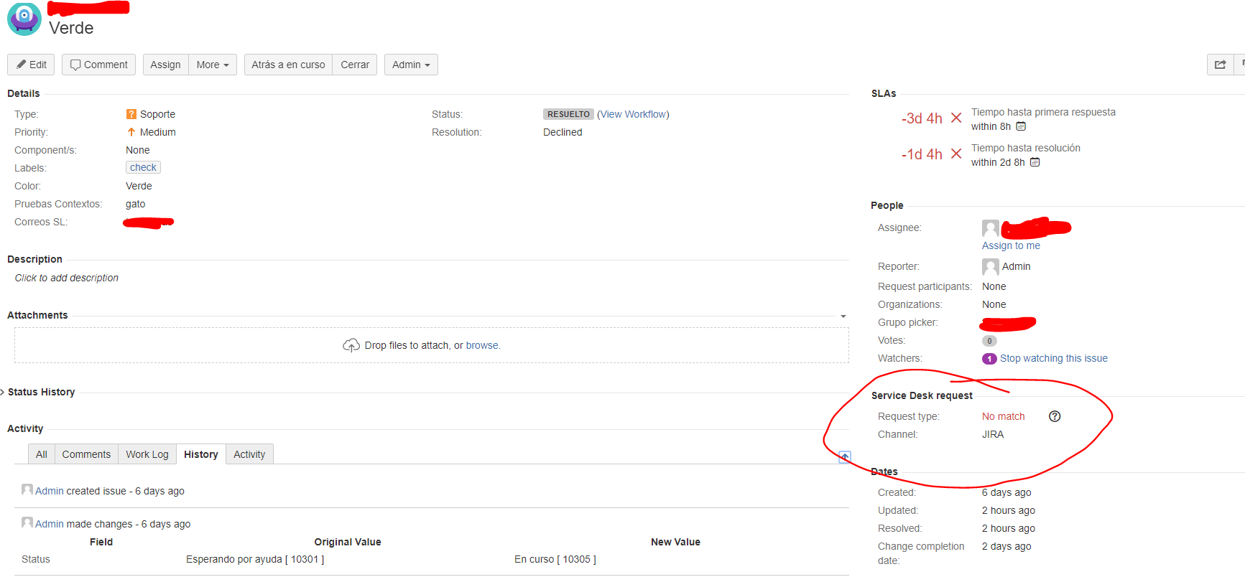The width and height of the screenshot is (1245, 577).
Task: Click the calendar icon beside 'within 8h'
Action: tap(1021, 126)
